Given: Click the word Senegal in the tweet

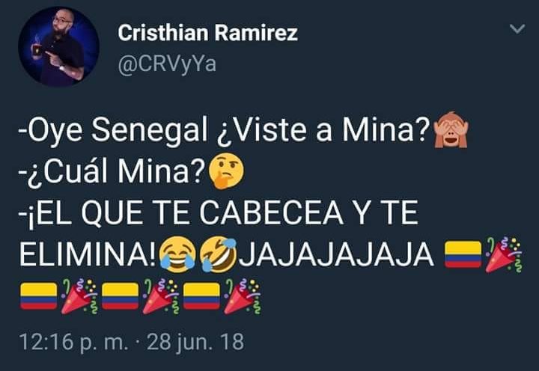Looking at the screenshot, I should pyautogui.click(x=149, y=131).
